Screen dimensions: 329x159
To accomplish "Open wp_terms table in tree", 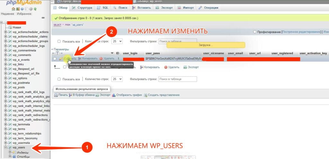I will 19,129.
